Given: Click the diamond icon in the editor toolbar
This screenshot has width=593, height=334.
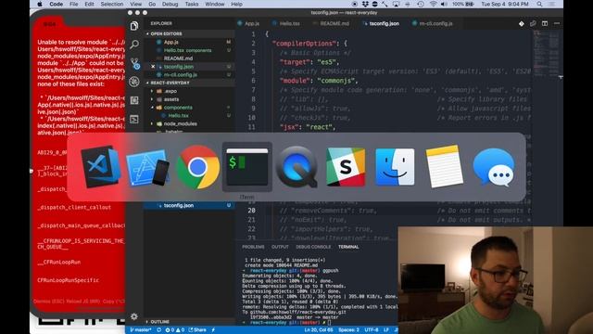Looking at the screenshot, I should (521, 23).
